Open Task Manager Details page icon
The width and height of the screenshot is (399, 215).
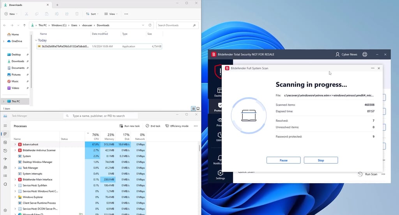tap(5, 176)
